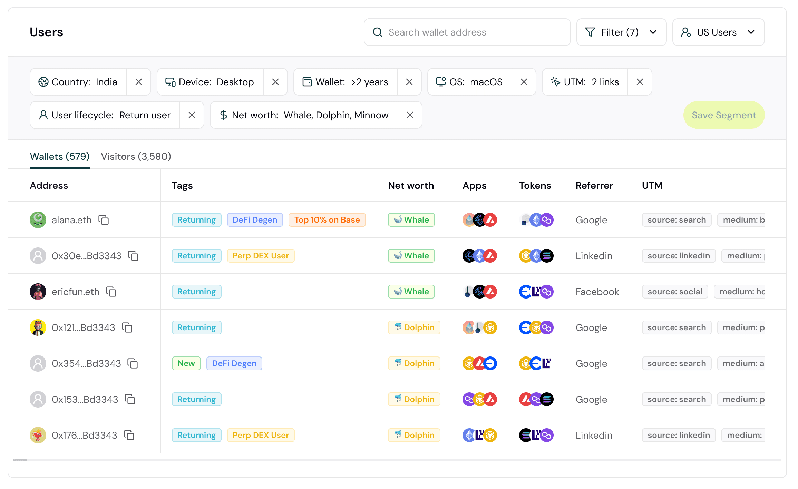Copy the 0x30e...Bd3343 address

click(133, 256)
